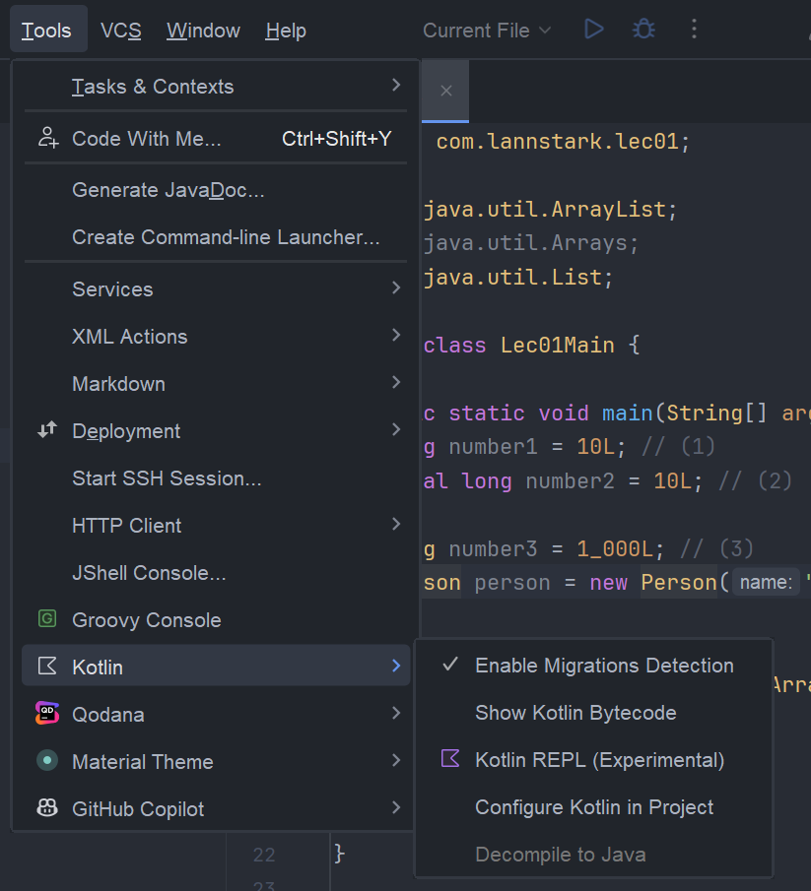The image size is (811, 891).
Task: Click the number3 variable in code
Action: point(493,549)
